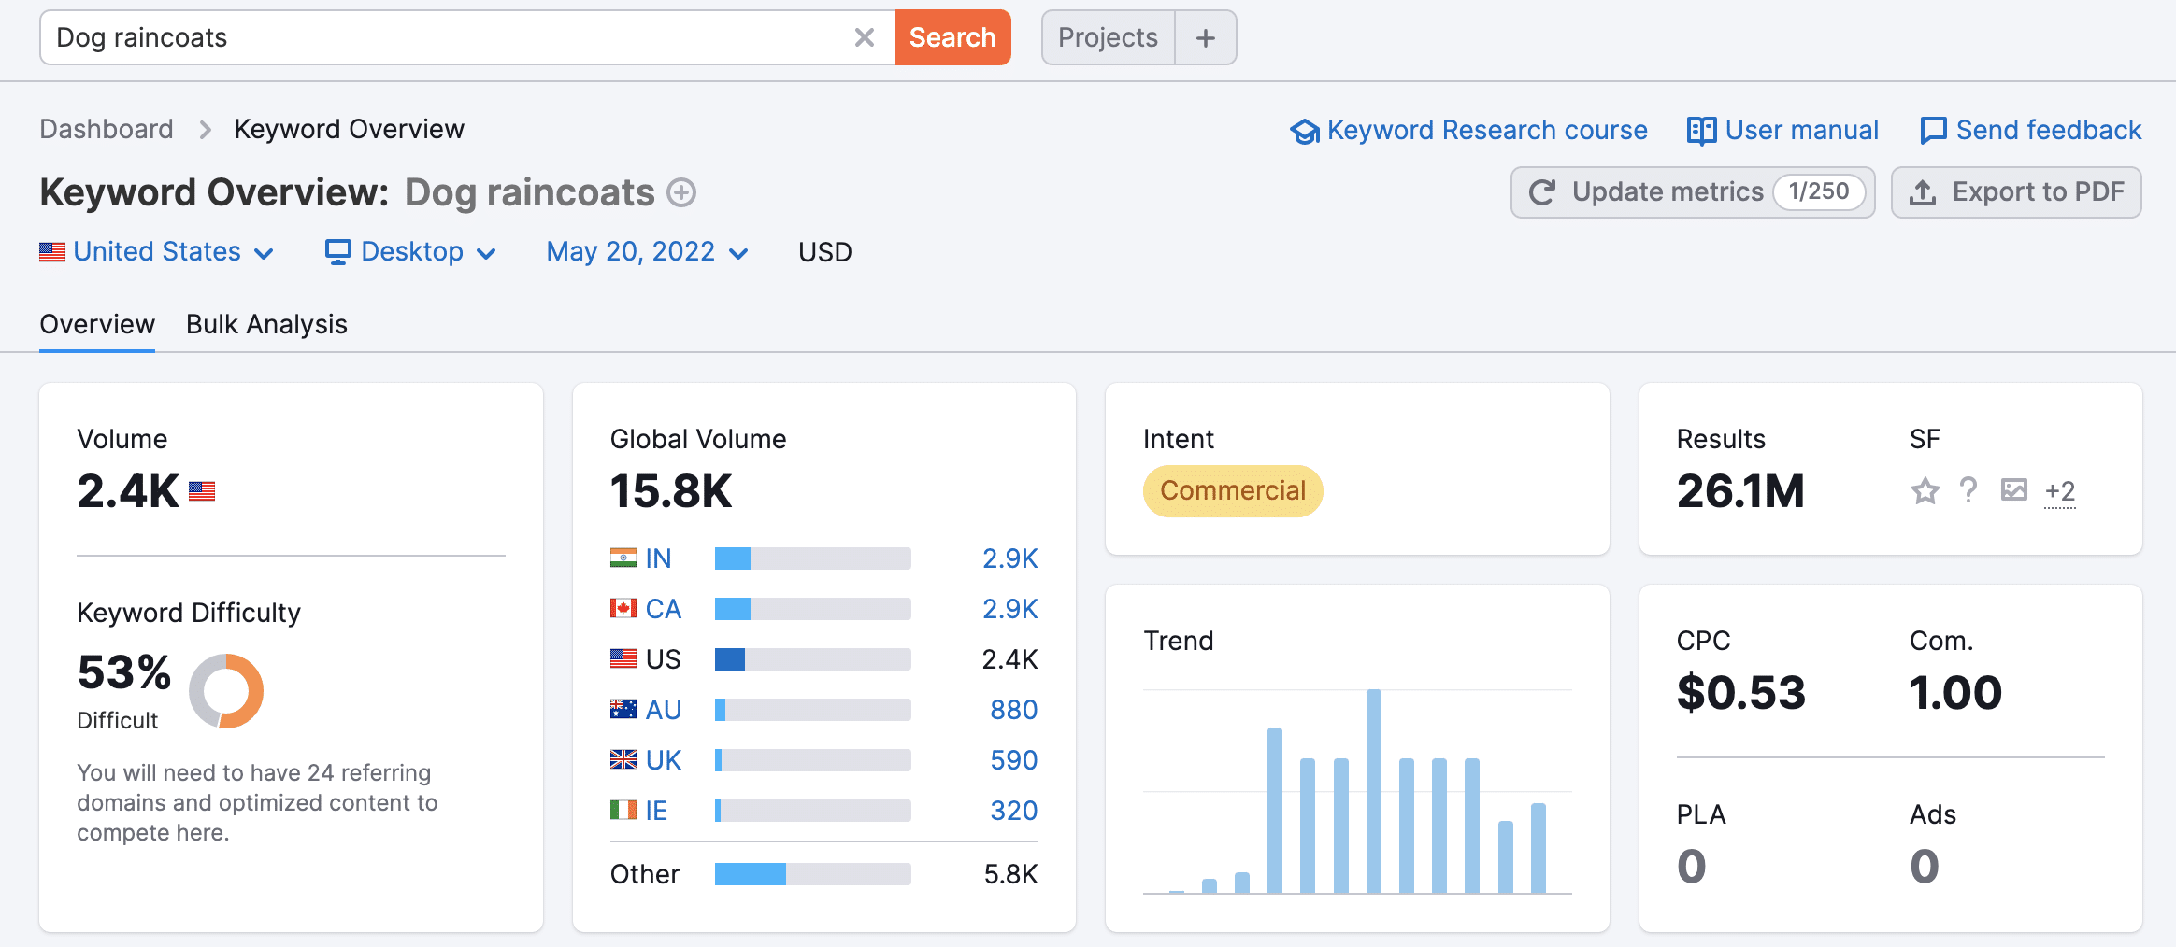Click the star SERP feature icon
The height and width of the screenshot is (947, 2176).
pos(1925,490)
